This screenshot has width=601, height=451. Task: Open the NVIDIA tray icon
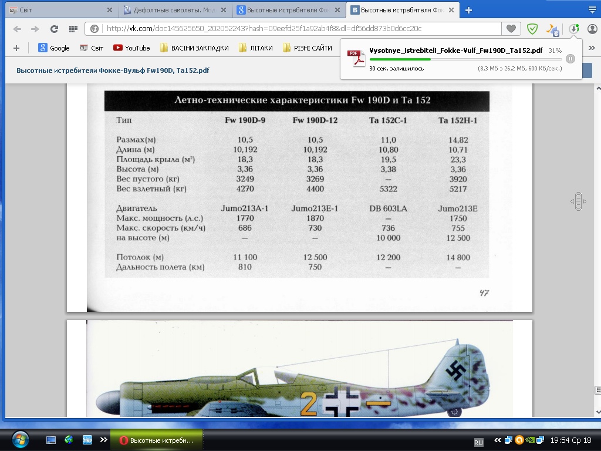click(530, 440)
